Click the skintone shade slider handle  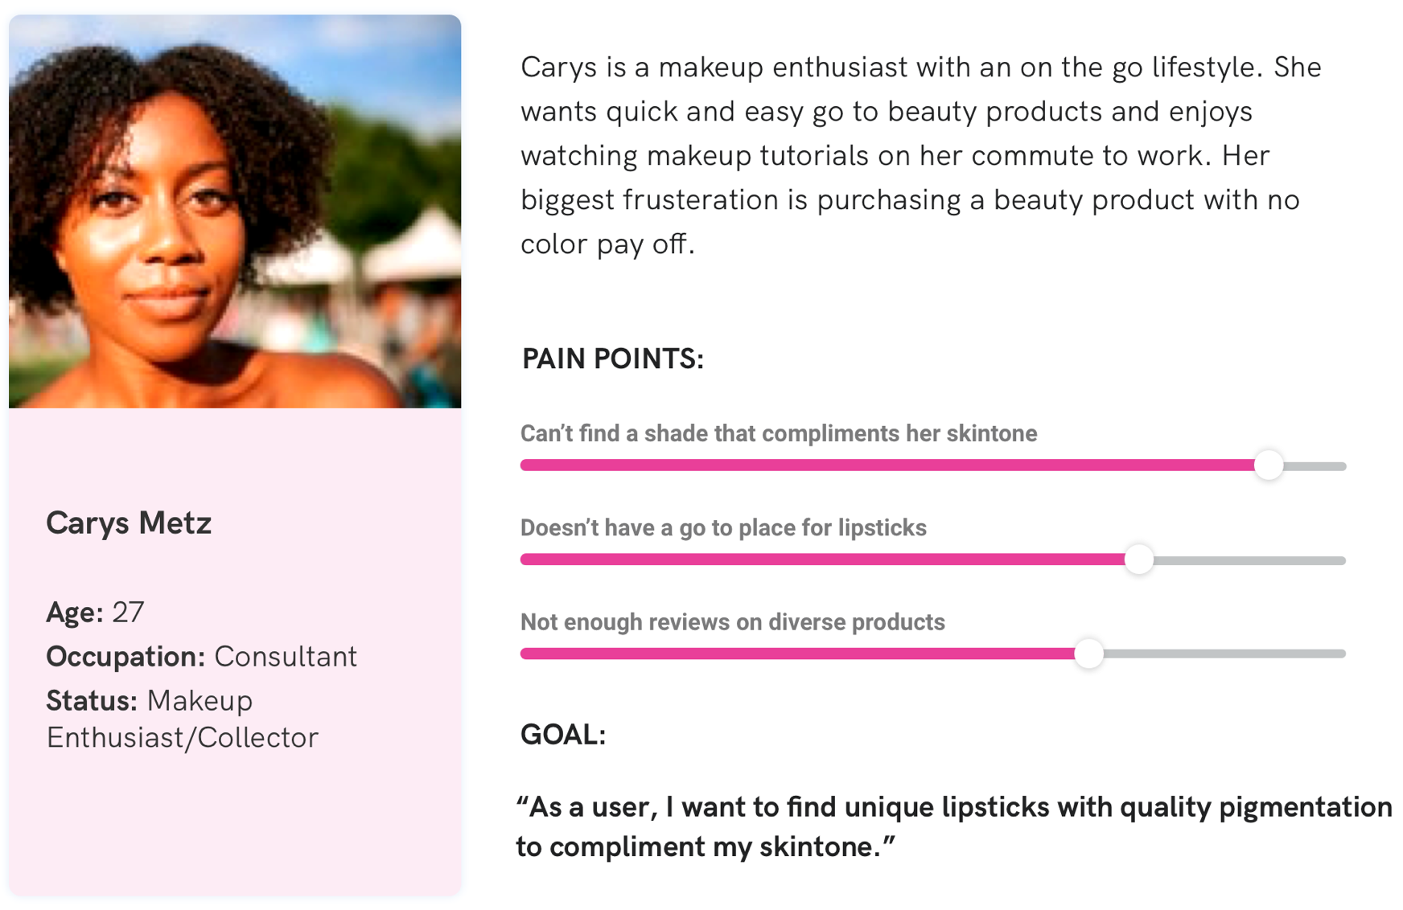pyautogui.click(x=1268, y=465)
